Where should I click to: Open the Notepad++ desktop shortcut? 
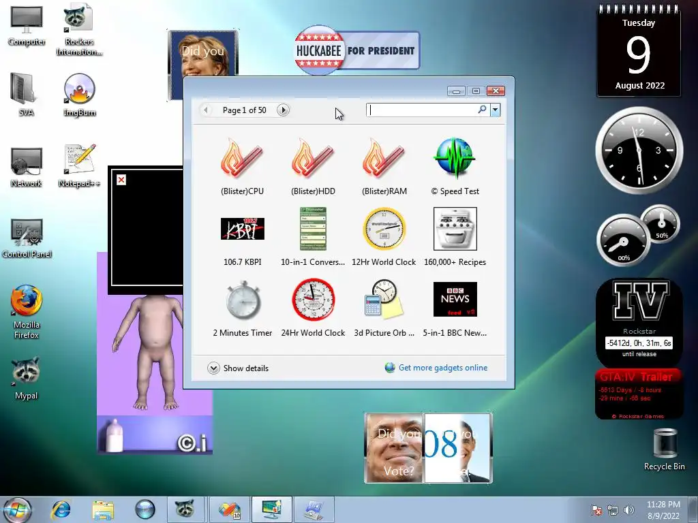79,165
